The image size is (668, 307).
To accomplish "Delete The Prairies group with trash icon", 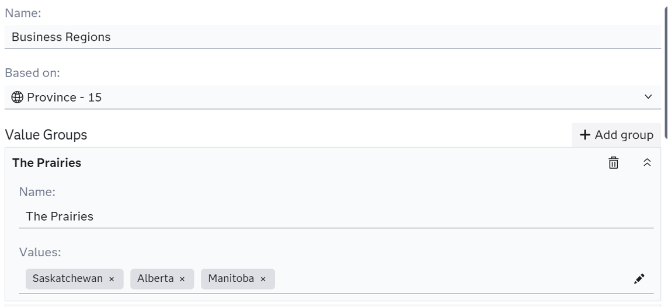I will click(x=613, y=163).
